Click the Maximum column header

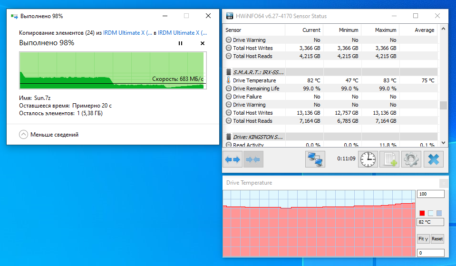coord(380,30)
